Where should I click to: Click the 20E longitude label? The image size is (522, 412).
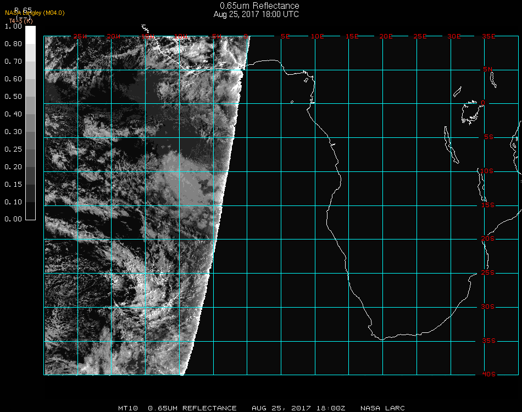(x=386, y=36)
